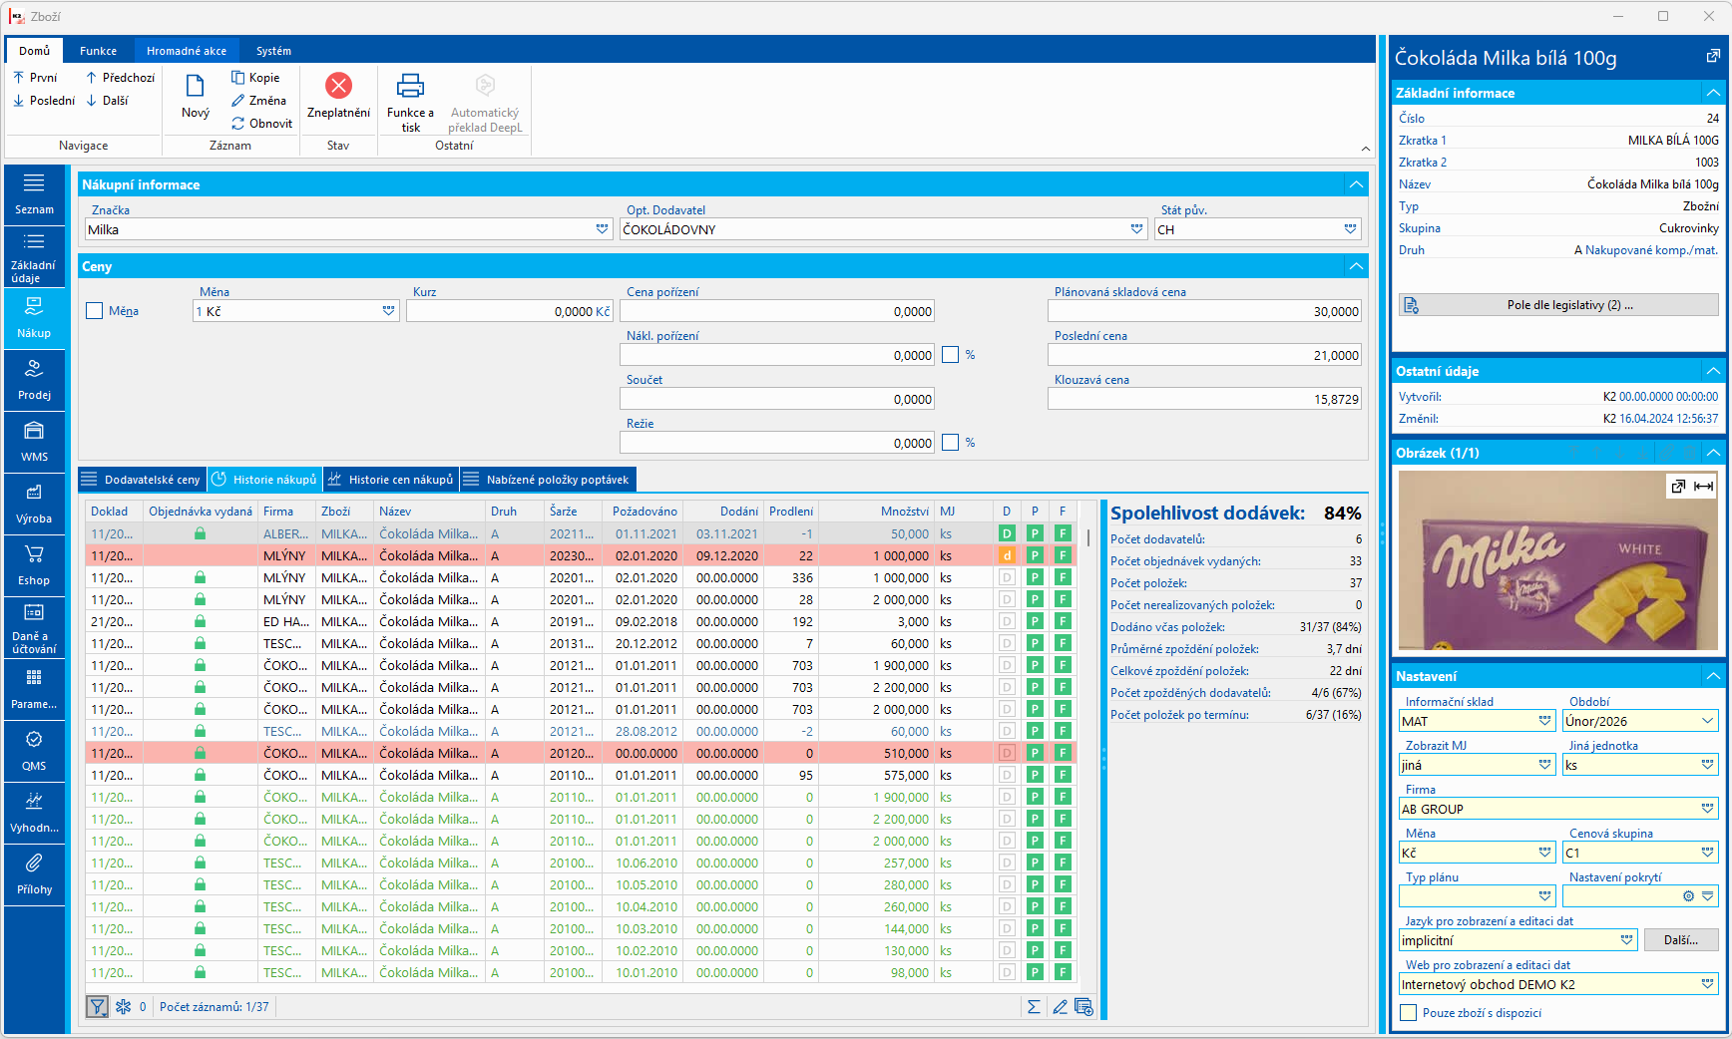Viewport: 1732px width, 1039px height.
Task: Click the Milka chocolate product image
Action: click(x=1558, y=561)
